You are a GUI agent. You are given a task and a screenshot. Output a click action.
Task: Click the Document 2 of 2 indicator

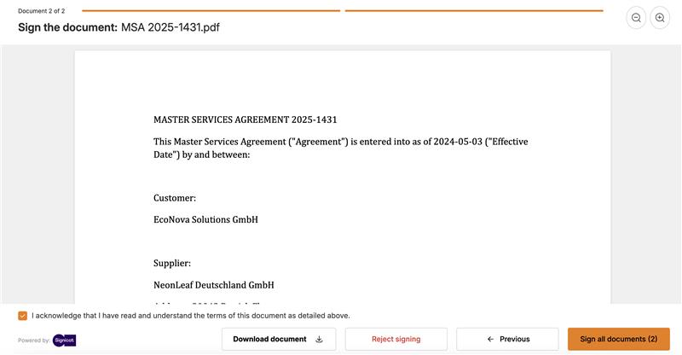click(x=41, y=11)
